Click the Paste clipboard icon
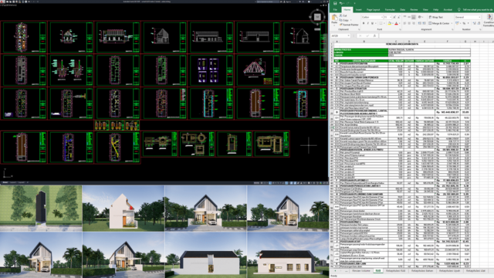Screen dimensions: 494x278 [334, 17]
